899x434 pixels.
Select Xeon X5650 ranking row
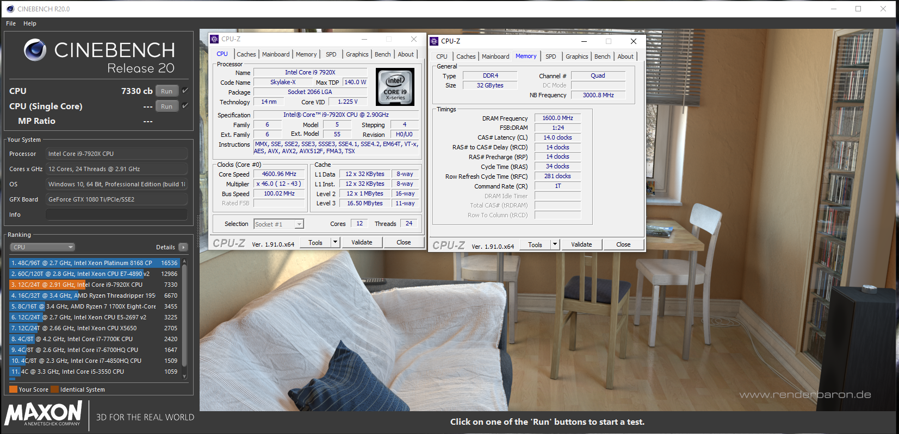pos(95,328)
